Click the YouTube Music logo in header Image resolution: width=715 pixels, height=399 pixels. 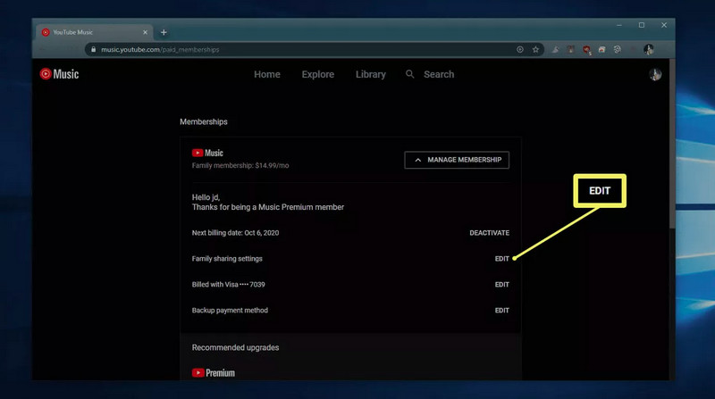pos(59,74)
